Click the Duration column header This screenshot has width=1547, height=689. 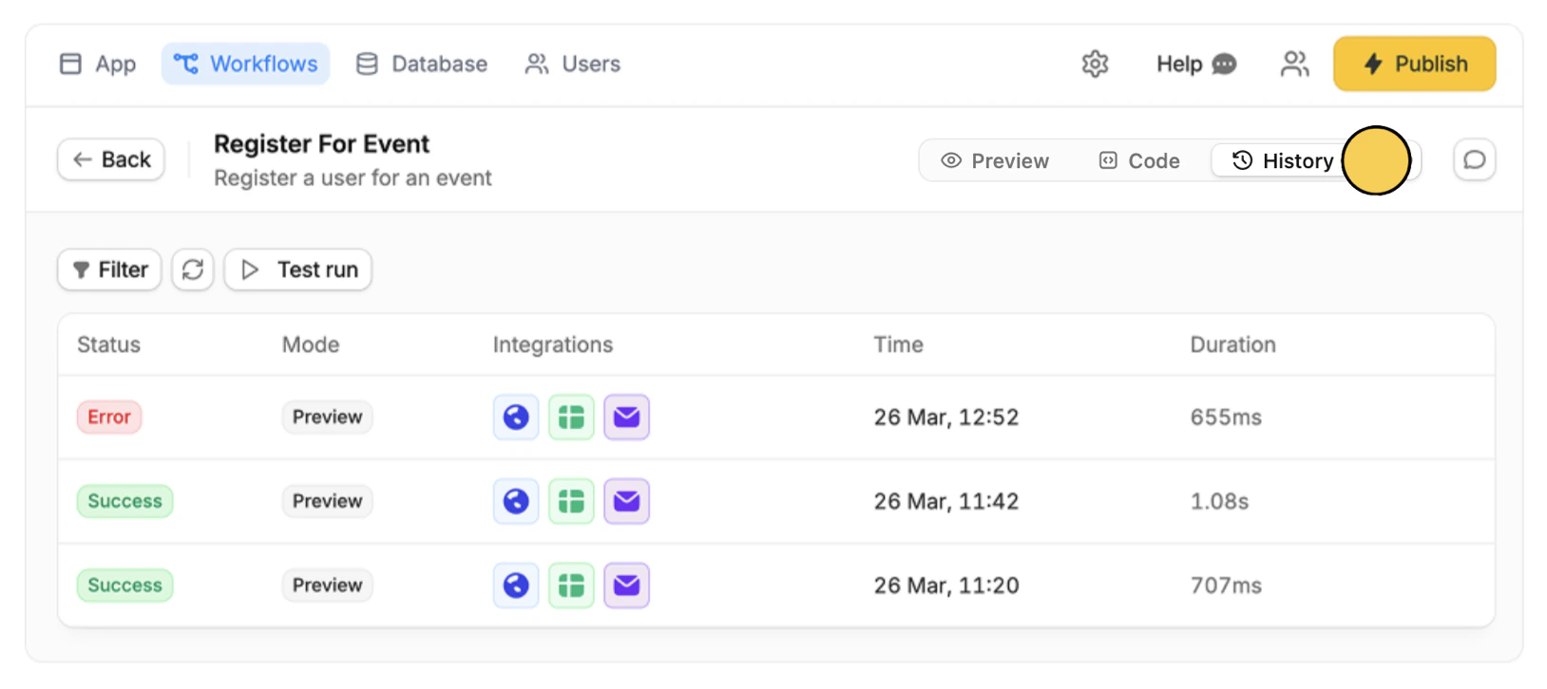coord(1232,344)
